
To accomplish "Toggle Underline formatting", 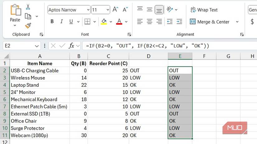I will pos(71,21).
